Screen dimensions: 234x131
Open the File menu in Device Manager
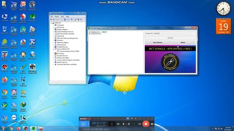pyautogui.click(x=52, y=17)
